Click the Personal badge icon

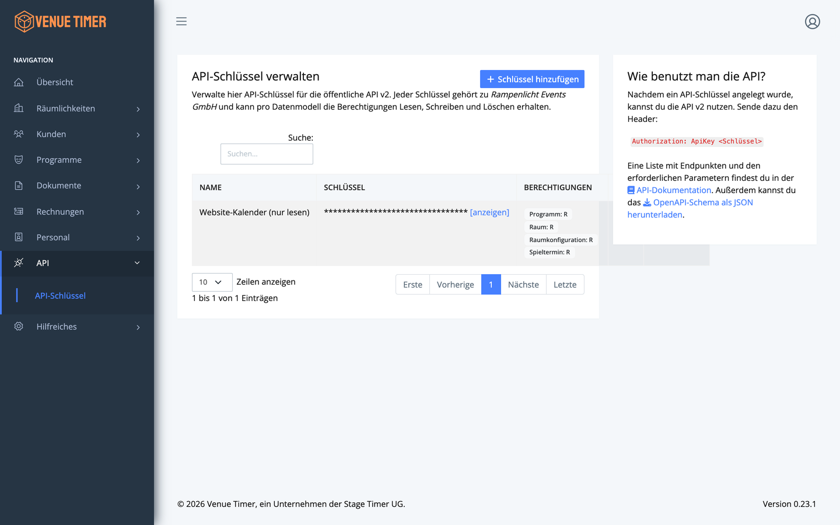pos(19,237)
